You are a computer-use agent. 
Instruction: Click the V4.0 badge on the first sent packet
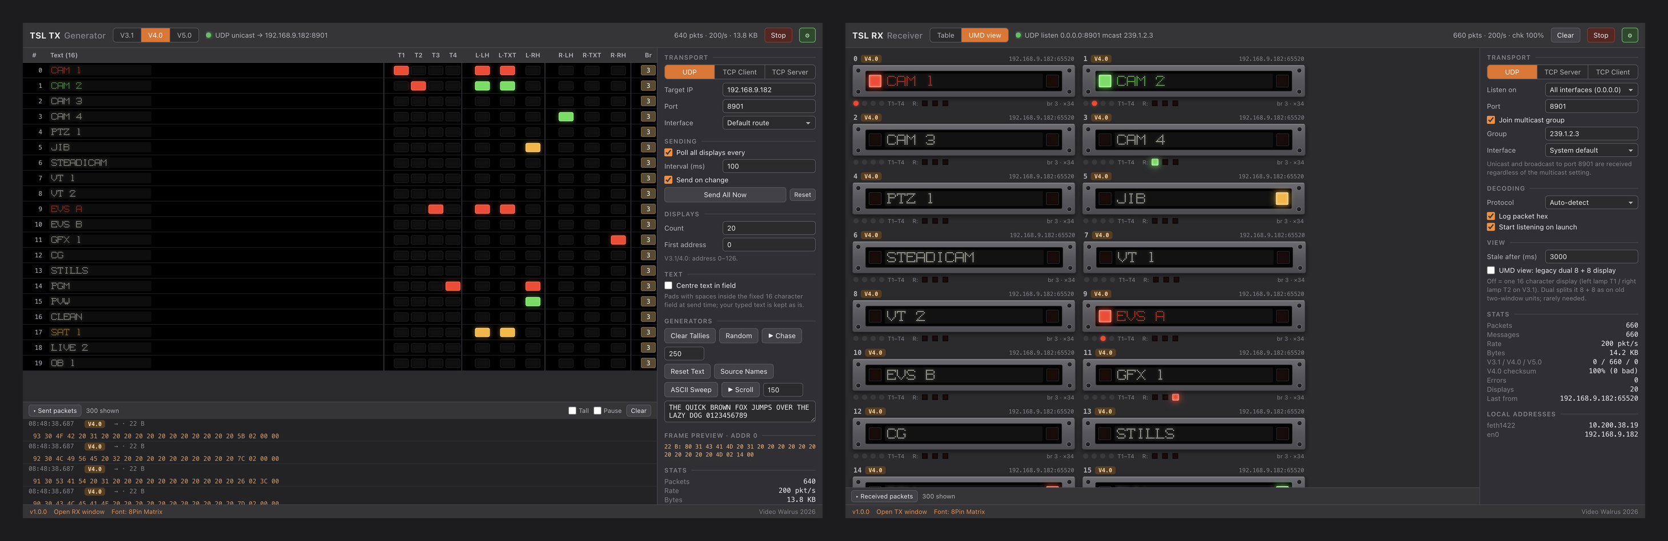(x=95, y=424)
